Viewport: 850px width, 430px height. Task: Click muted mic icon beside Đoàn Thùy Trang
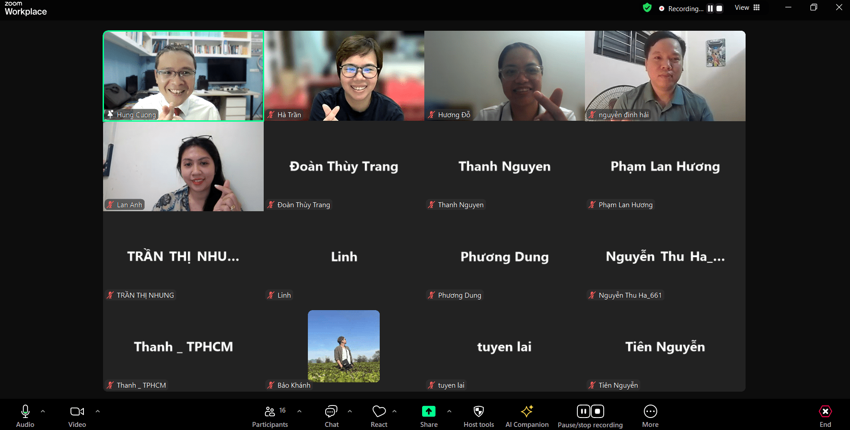click(x=271, y=205)
